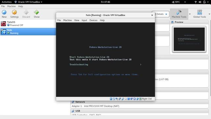Click the Network section icon
This screenshot has width=211, height=119.
(73, 102)
